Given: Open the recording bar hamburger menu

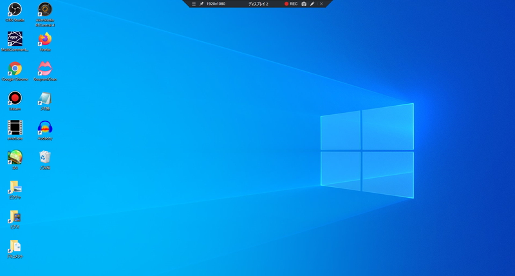Looking at the screenshot, I should 194,4.
